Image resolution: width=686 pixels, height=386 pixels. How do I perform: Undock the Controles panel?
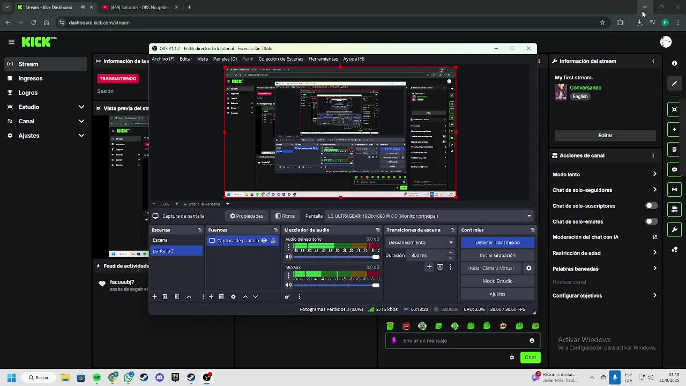pos(532,230)
